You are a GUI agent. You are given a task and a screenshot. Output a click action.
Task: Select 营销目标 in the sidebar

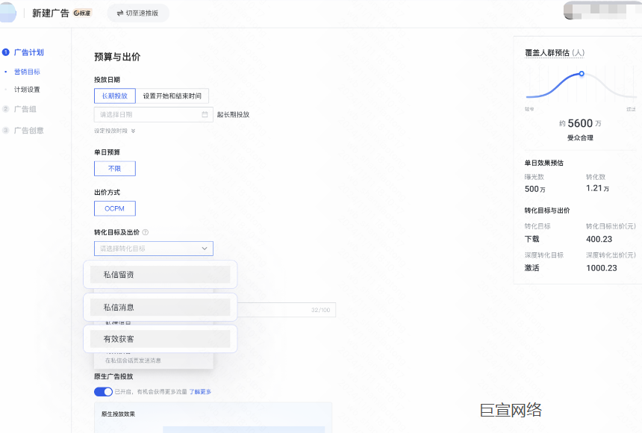pos(27,72)
